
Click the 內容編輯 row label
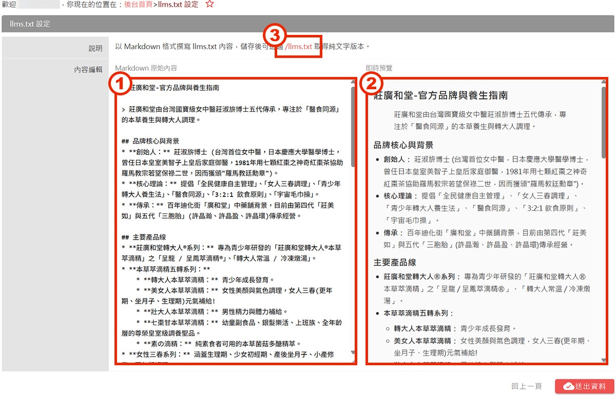[x=88, y=69]
